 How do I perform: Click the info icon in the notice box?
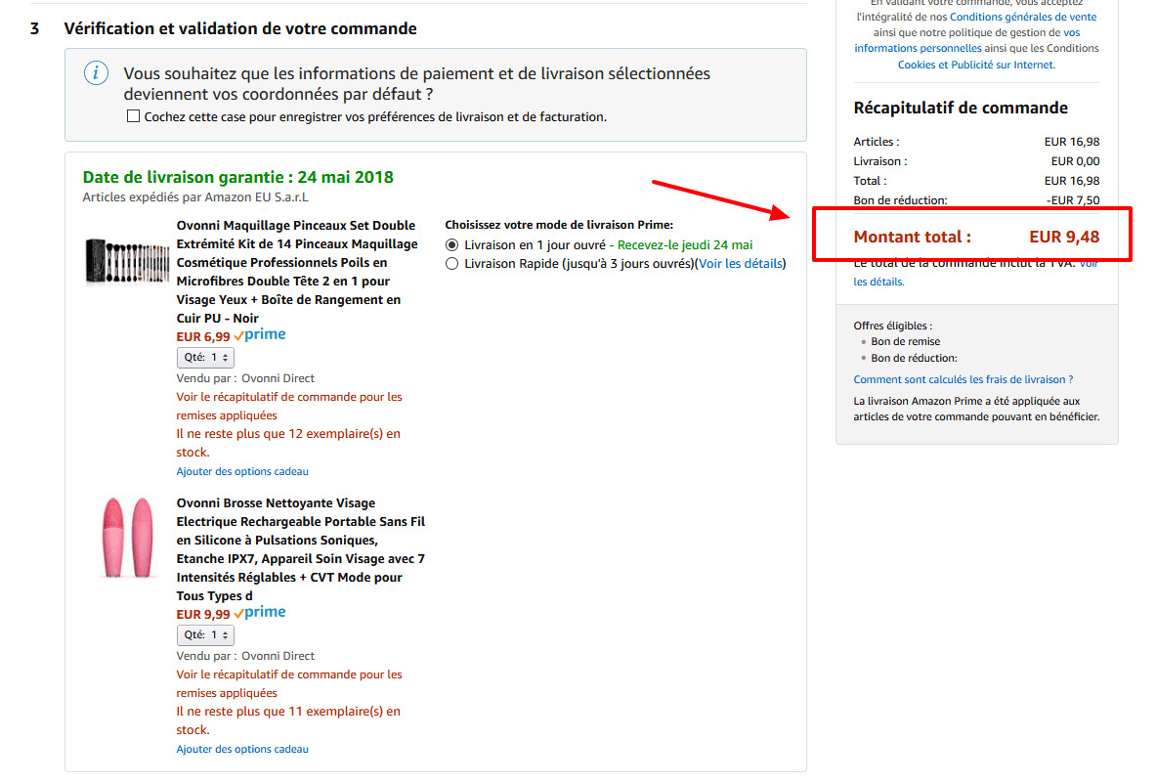[95, 72]
